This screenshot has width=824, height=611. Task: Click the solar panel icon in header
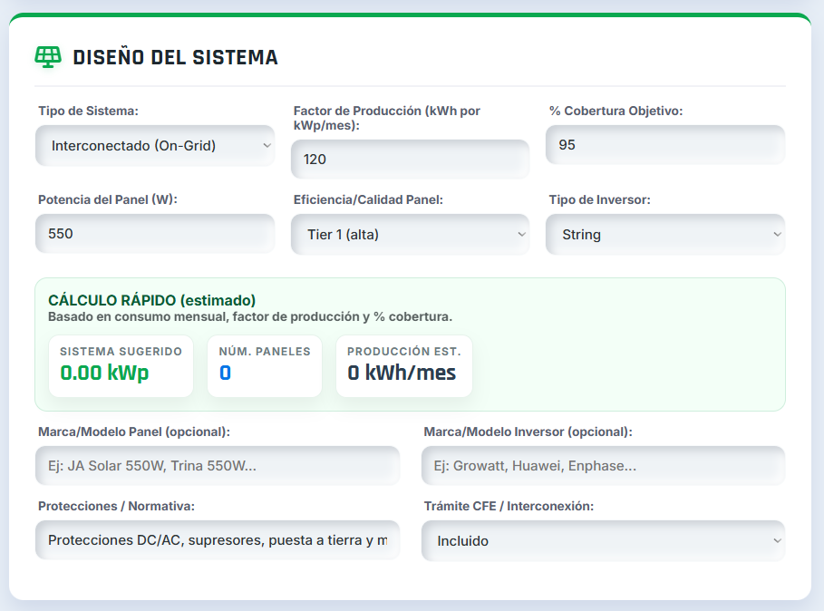[48, 57]
